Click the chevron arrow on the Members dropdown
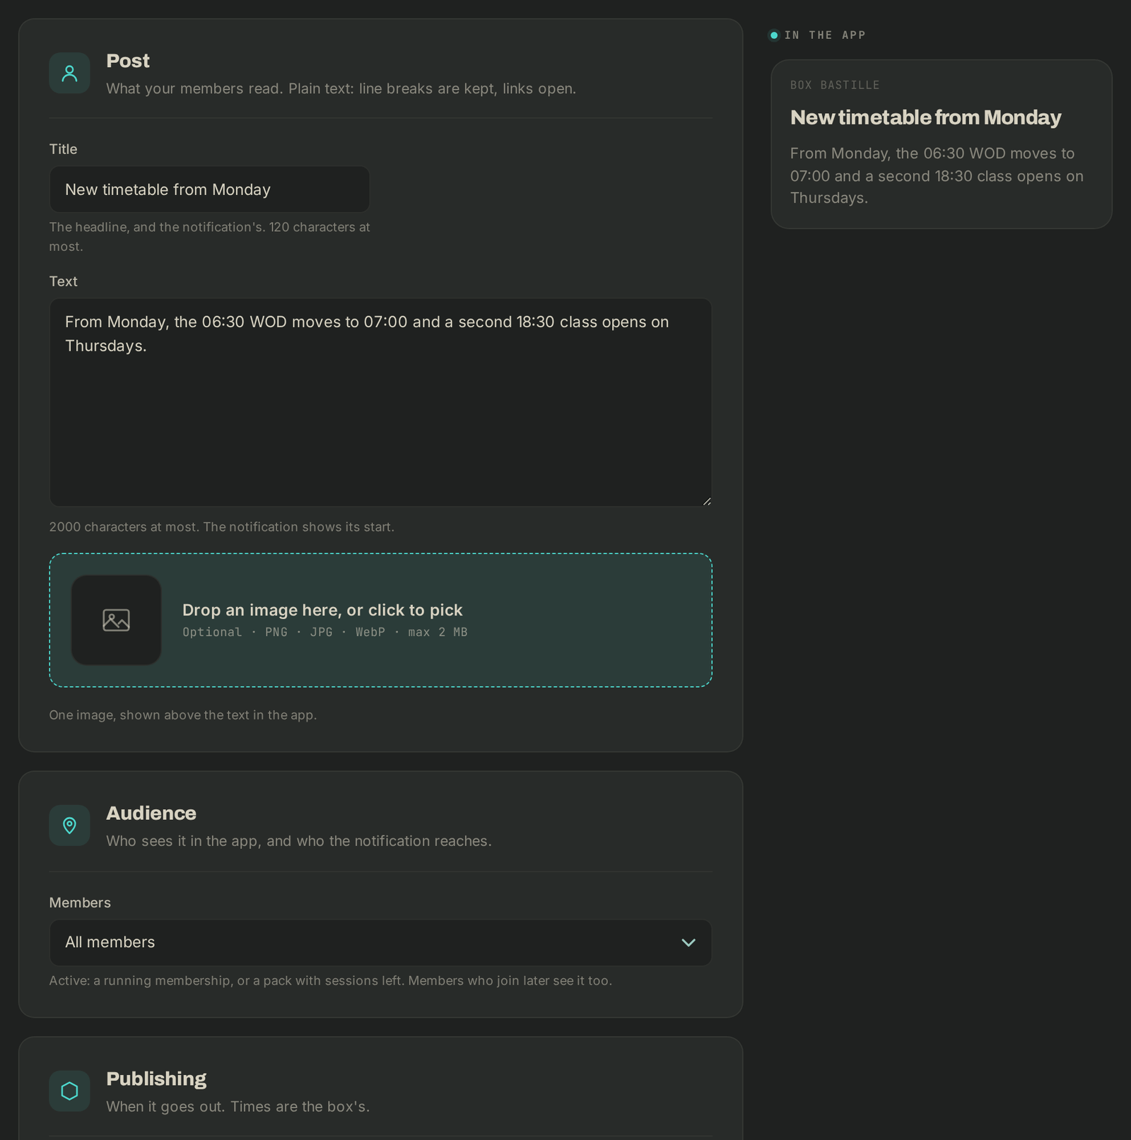 [x=688, y=943]
